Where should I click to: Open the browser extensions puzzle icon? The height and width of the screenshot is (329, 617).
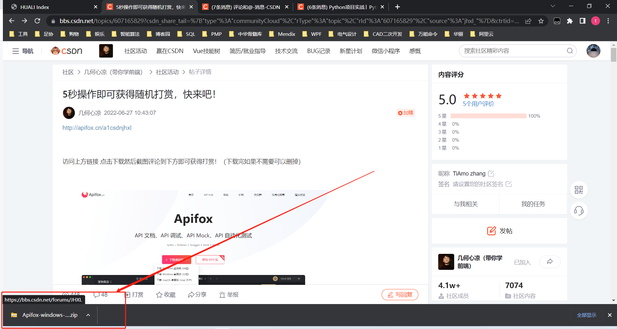[570, 21]
